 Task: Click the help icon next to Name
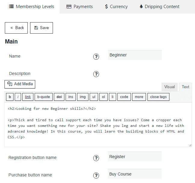coord(96,57)
